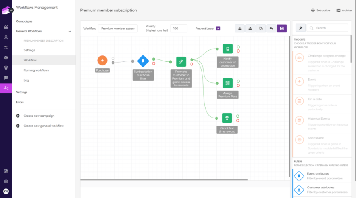Screen dimensions: 356x198
Task: Click the Set active toggle
Action: pyautogui.click(x=321, y=10)
